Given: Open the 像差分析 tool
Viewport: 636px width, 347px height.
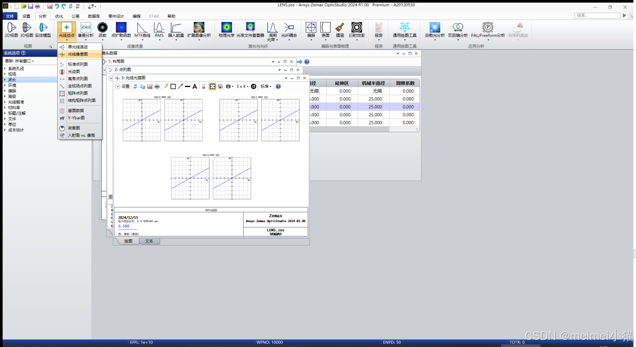Looking at the screenshot, I should click(86, 30).
